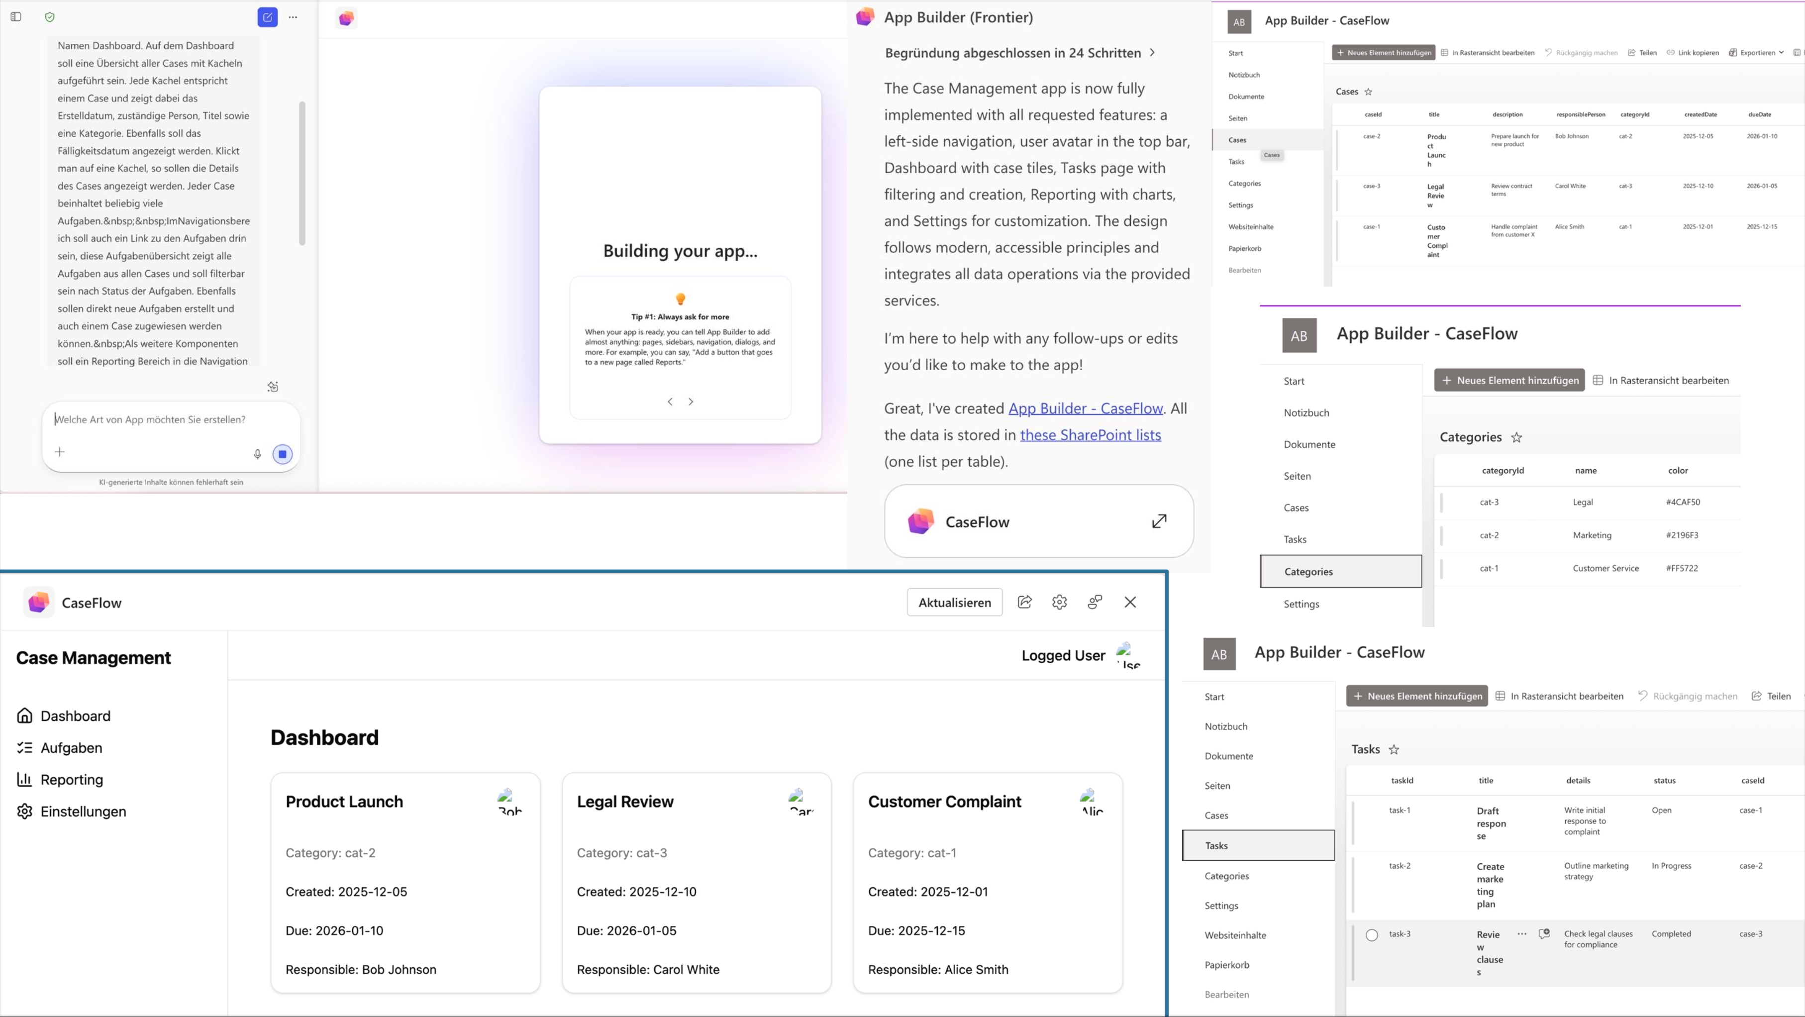This screenshot has width=1805, height=1017.
Task: Favorite the Categories list with the star
Action: 1516,437
